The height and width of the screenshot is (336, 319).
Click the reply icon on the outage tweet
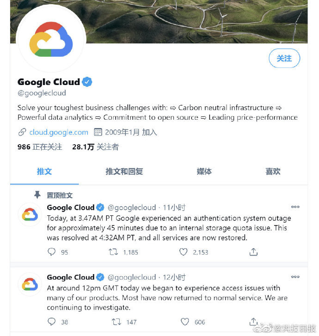51,252
